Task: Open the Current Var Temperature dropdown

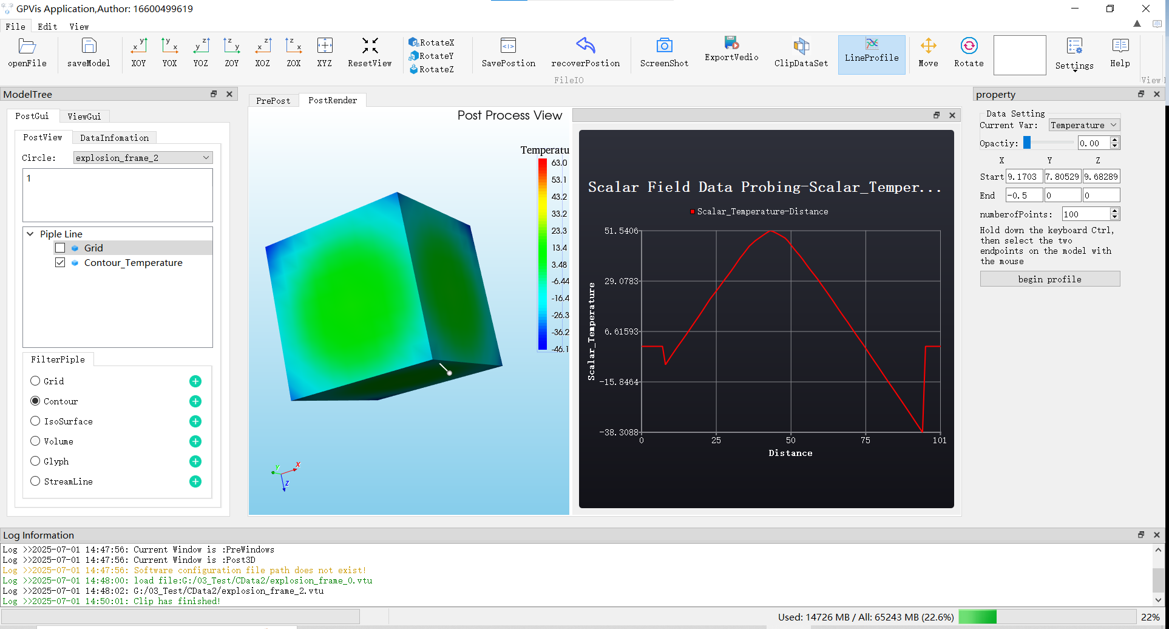Action: tap(1084, 125)
